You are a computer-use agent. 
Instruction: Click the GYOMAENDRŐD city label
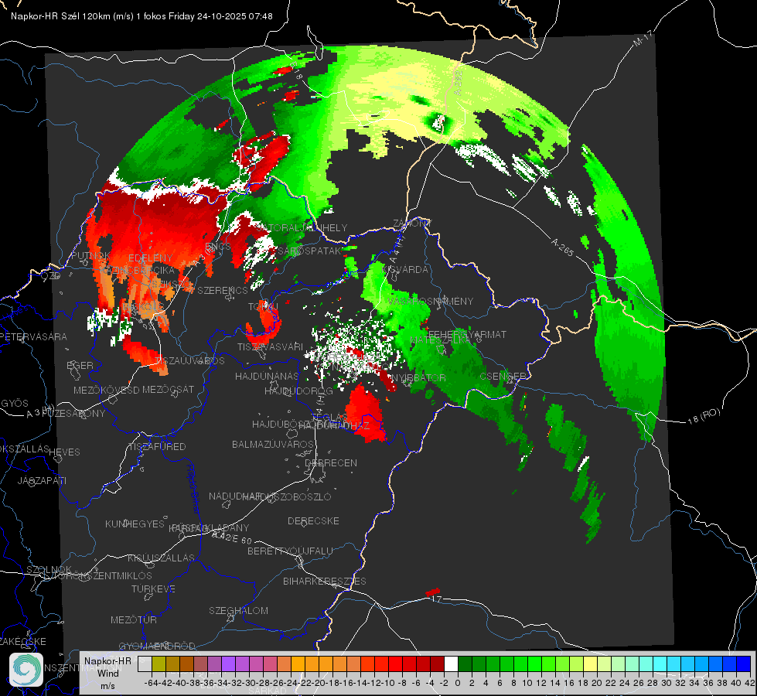click(x=157, y=646)
